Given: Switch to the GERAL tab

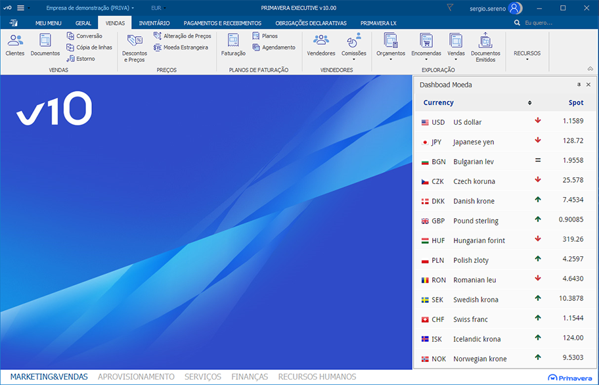Looking at the screenshot, I should pyautogui.click(x=83, y=23).
